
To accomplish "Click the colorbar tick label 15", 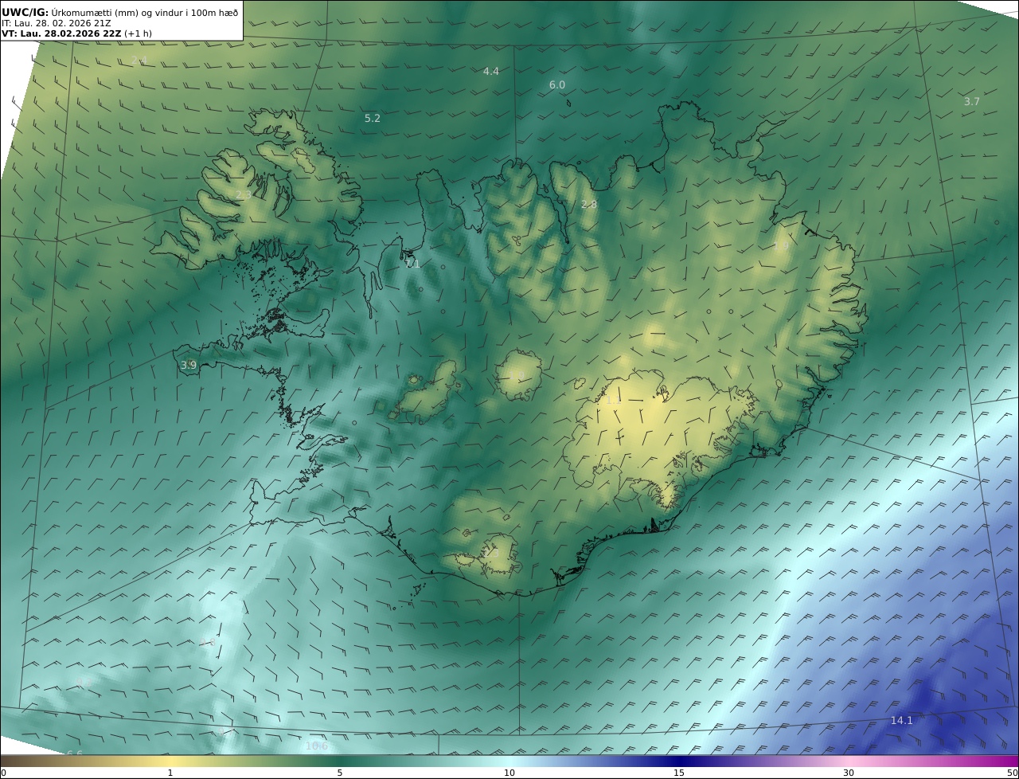I will click(x=679, y=773).
